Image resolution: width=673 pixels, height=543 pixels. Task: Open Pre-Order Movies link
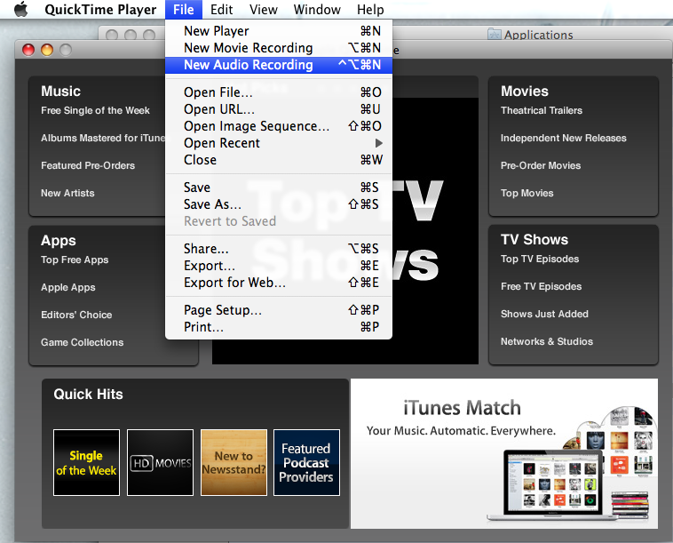[541, 166]
